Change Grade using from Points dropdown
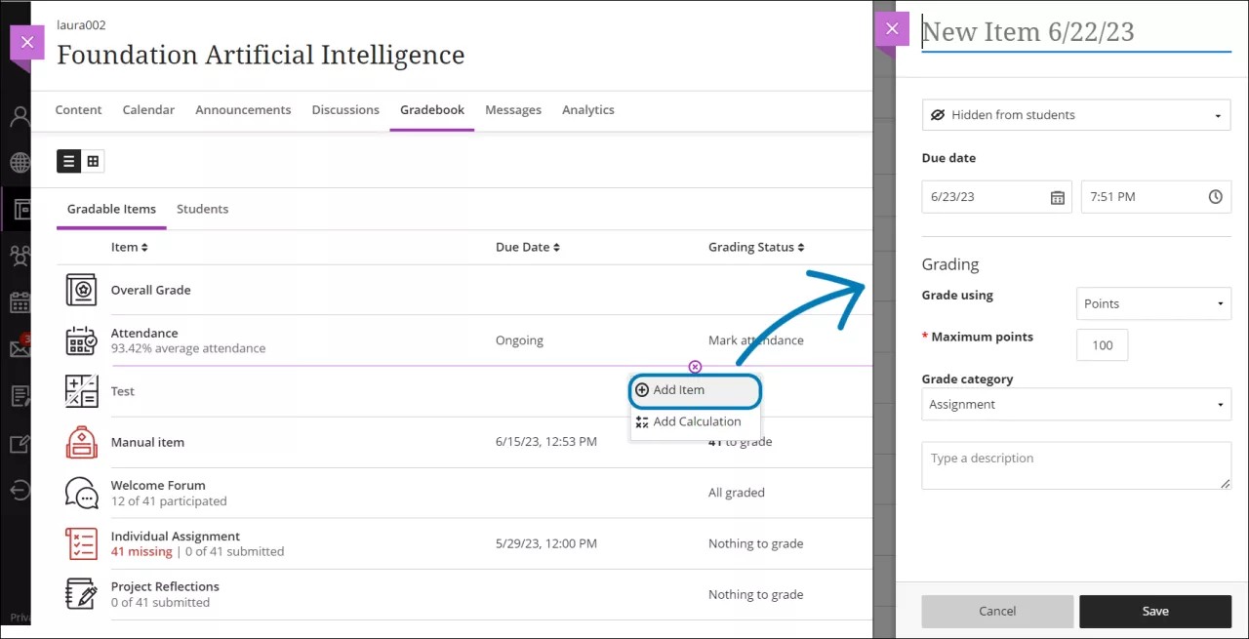 [1153, 303]
